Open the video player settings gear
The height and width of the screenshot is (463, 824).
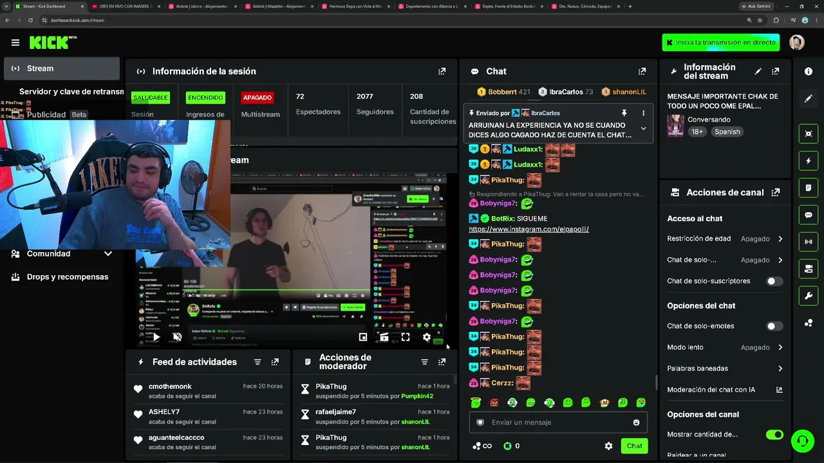click(426, 337)
